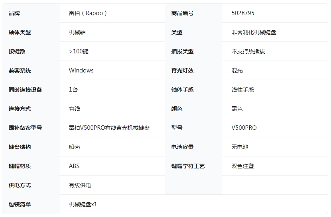
Task: Select the 机械键盘x1 packing list value
Action: (x=83, y=204)
